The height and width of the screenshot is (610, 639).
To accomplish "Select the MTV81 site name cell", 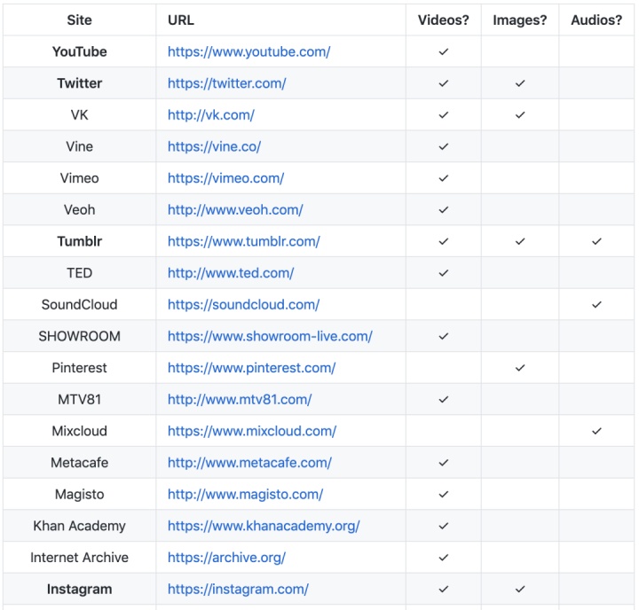I will [x=80, y=400].
